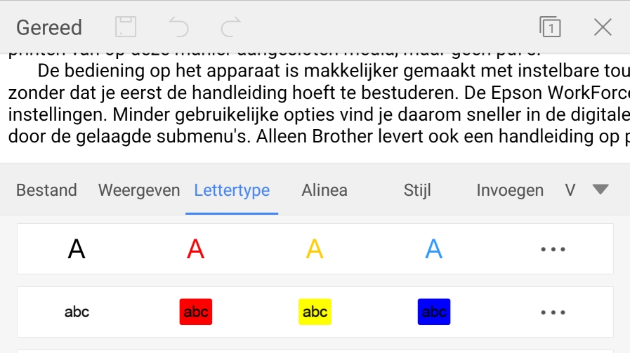Apply red font color
This screenshot has width=630, height=353.
point(196,249)
